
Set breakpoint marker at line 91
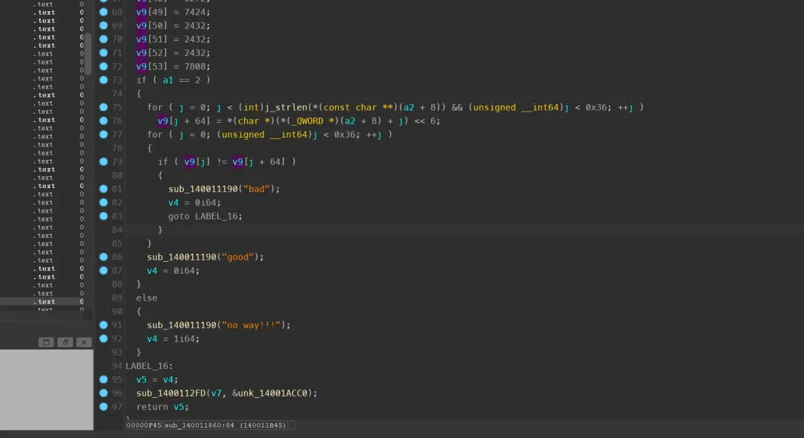103,325
